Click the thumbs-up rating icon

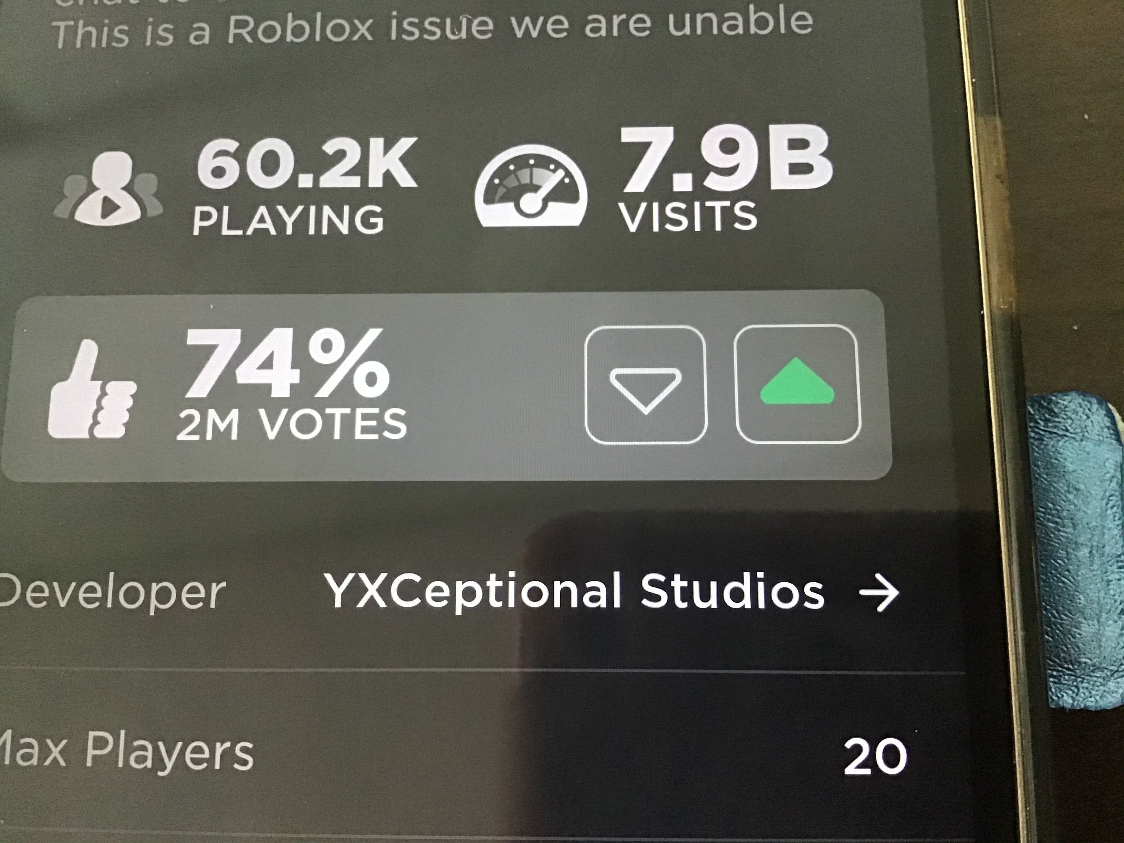[x=92, y=389]
